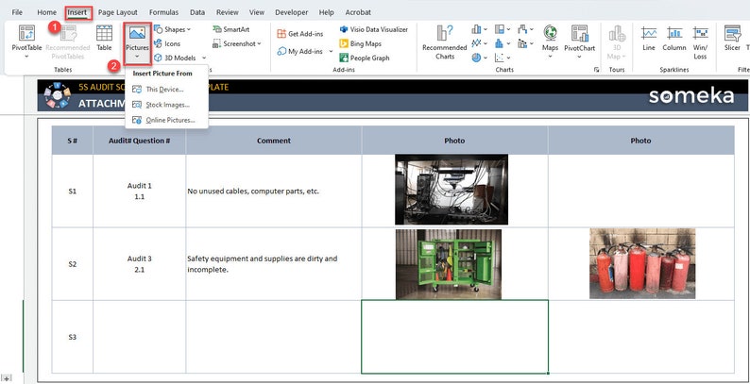Choose This Device... from picture menu
This screenshot has height=384, width=750.
tap(166, 90)
